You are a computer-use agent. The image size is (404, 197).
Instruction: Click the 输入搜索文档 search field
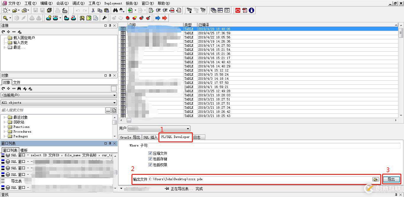(x=53, y=110)
